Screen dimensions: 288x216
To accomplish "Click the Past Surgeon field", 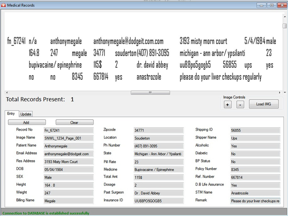I will point(159,193).
